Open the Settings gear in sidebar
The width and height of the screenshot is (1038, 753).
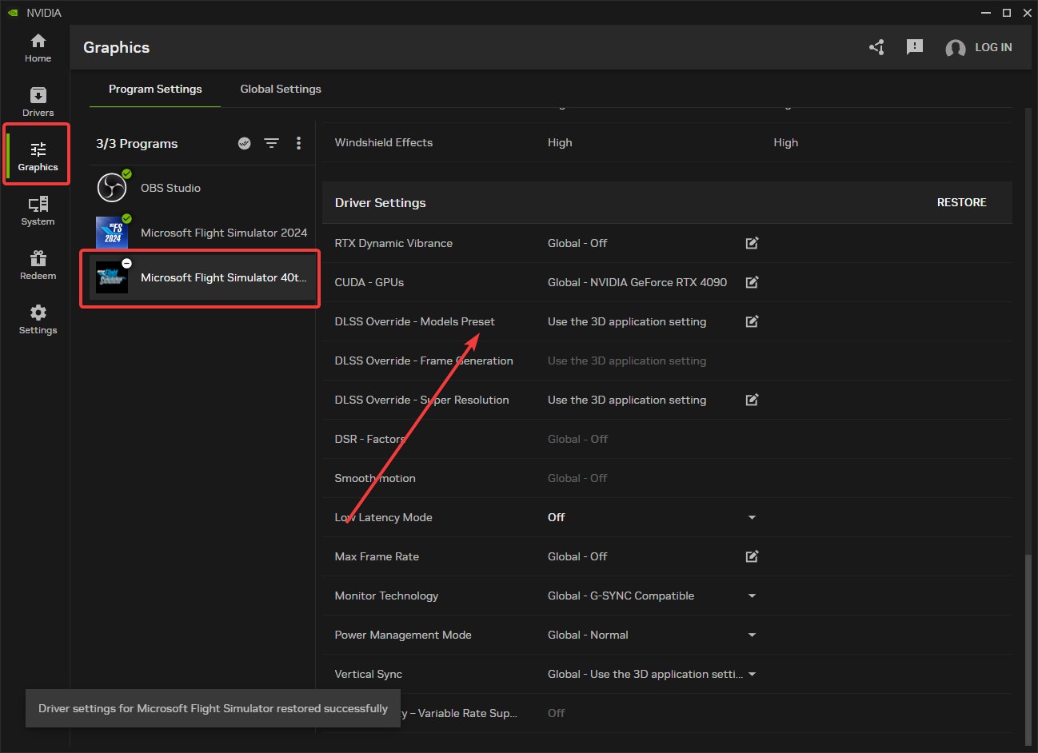tap(38, 320)
